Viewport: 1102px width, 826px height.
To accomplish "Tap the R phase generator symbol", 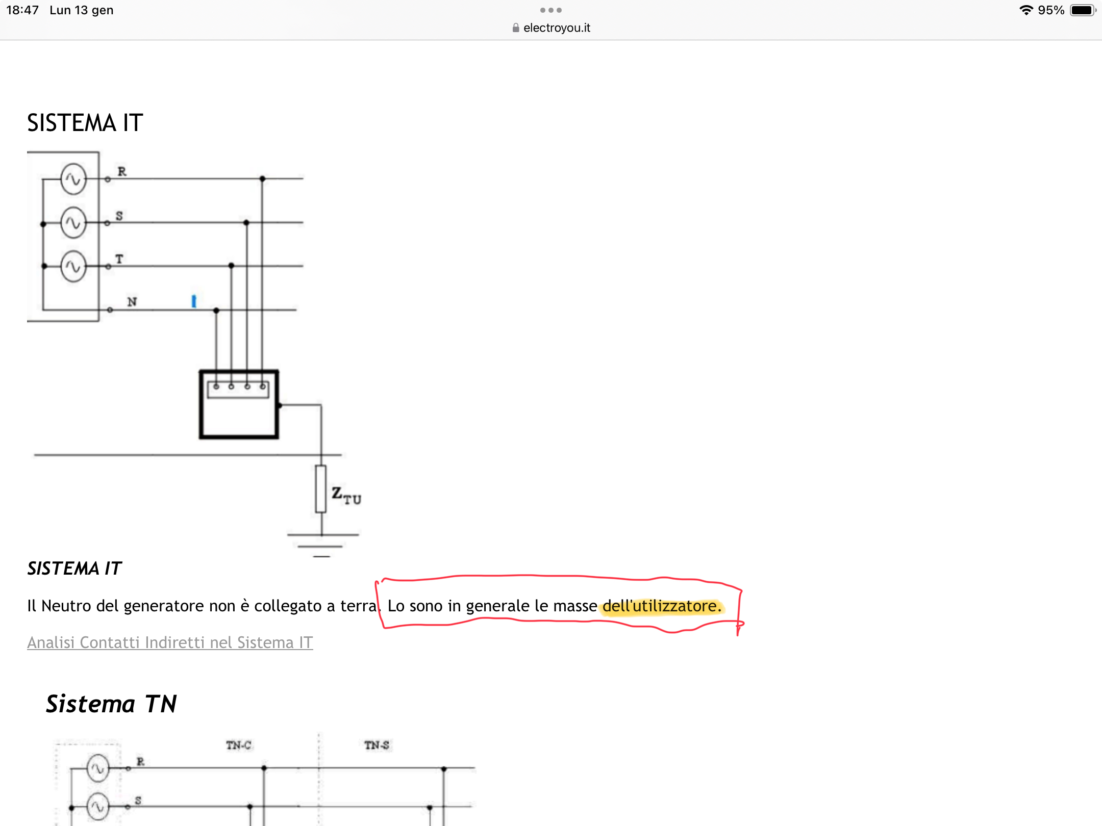I will click(73, 179).
